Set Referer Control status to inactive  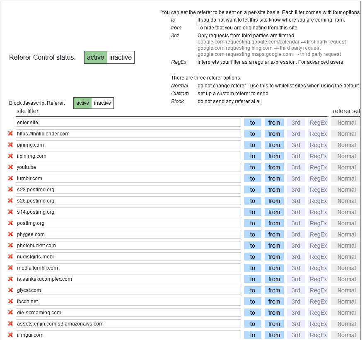pyautogui.click(x=120, y=57)
